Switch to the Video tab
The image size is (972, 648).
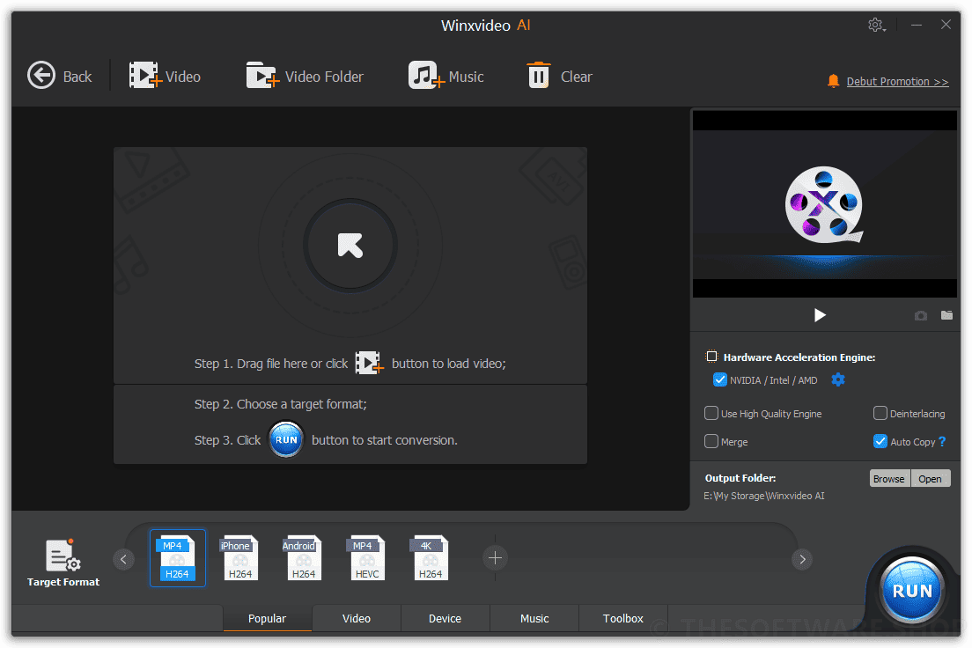(x=357, y=618)
